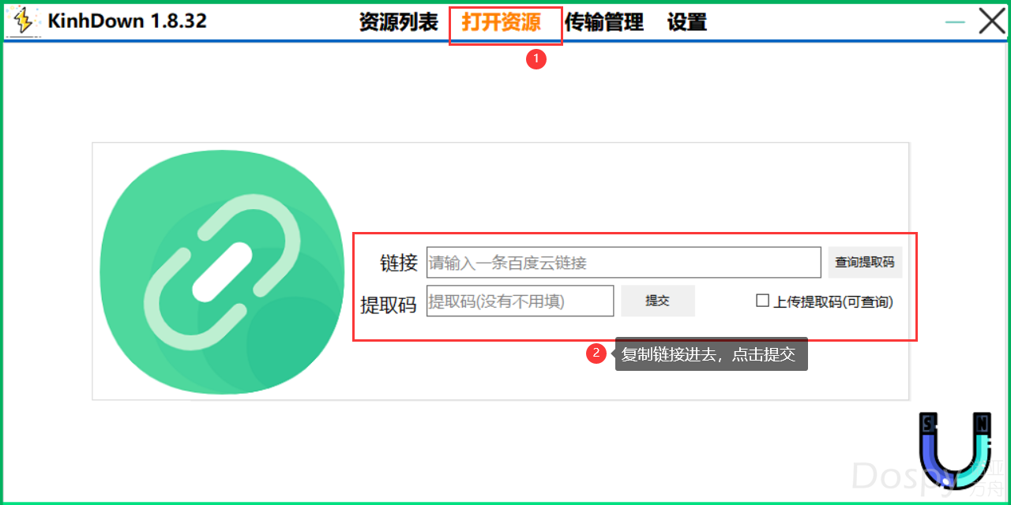Close the KinhDown window
1011x505 pixels.
(992, 21)
